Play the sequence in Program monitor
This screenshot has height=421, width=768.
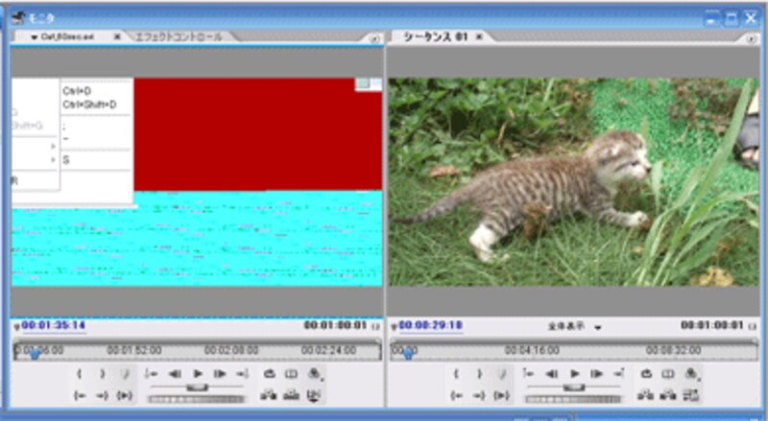[574, 374]
